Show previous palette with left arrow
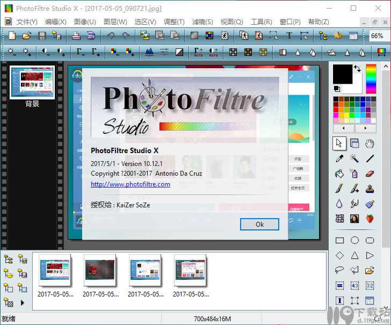The width and height of the screenshot is (391, 325). [x=344, y=128]
